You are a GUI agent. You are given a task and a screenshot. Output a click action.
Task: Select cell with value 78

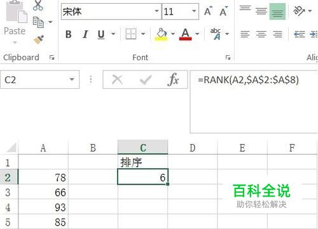click(x=43, y=177)
